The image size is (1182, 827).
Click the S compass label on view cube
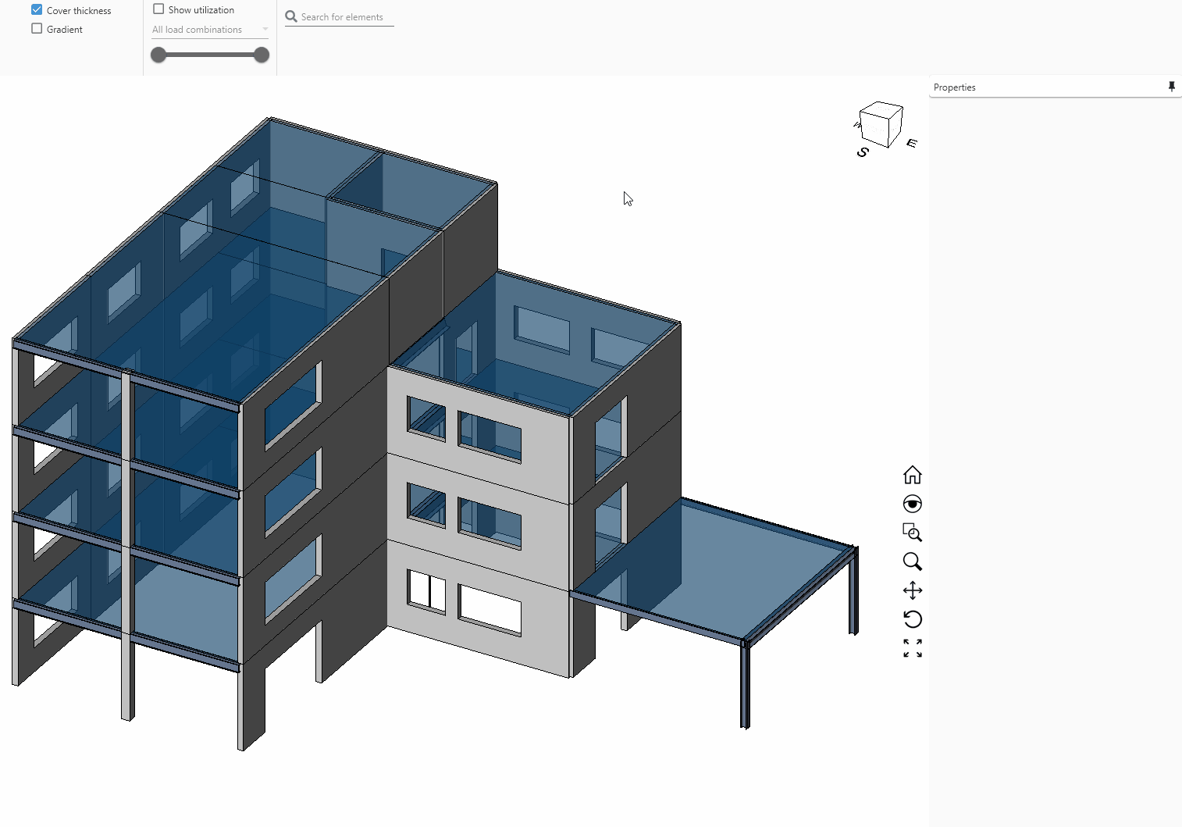pyautogui.click(x=863, y=151)
